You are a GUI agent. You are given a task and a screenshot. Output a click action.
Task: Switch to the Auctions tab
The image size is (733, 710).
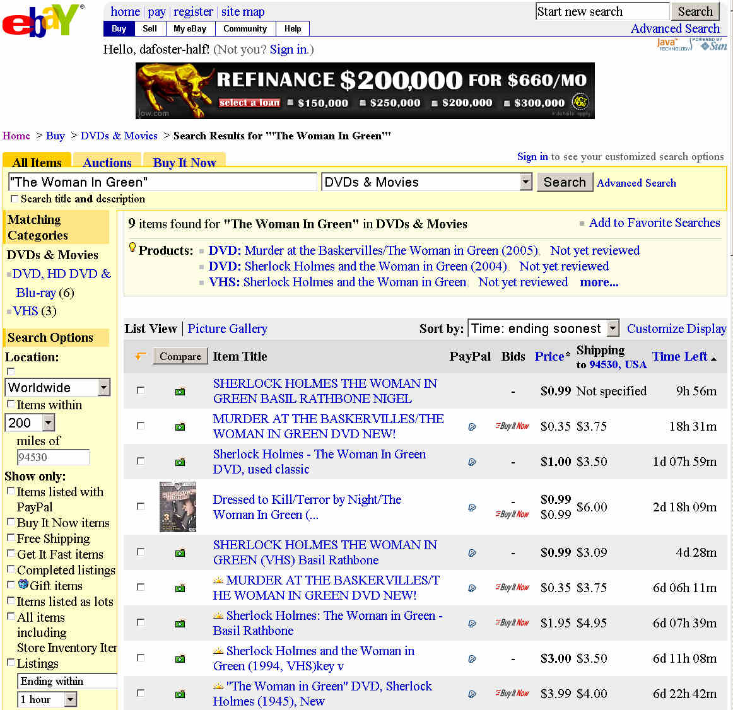(x=107, y=161)
